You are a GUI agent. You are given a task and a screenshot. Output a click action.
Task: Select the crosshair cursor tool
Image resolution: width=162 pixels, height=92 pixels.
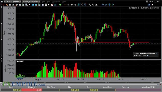pos(65,5)
